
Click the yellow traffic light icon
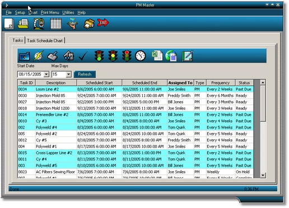click(x=113, y=56)
